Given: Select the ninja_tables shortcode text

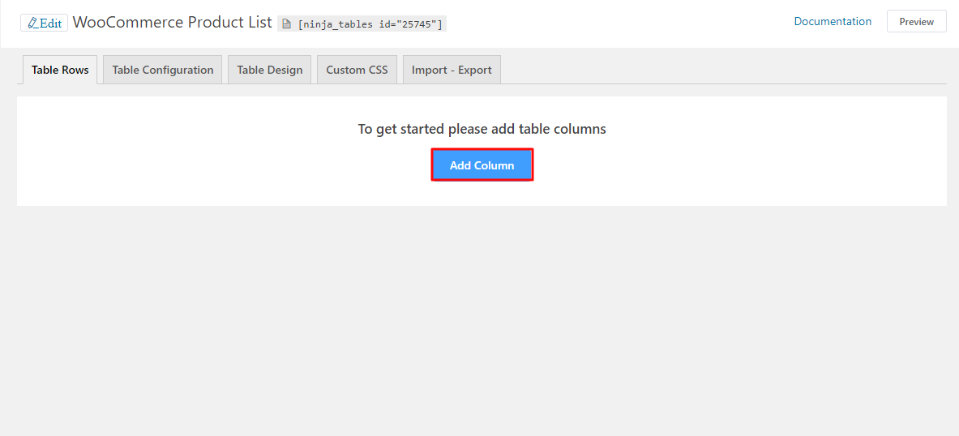Looking at the screenshot, I should (370, 24).
